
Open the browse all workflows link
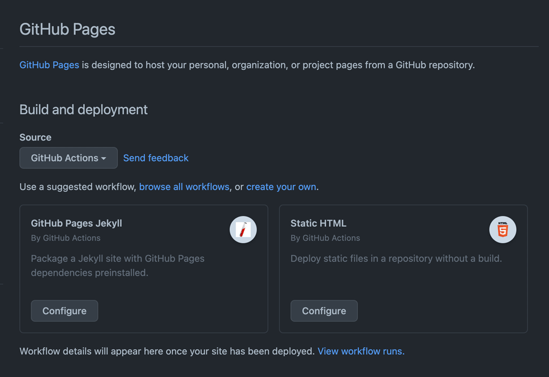[184, 187]
